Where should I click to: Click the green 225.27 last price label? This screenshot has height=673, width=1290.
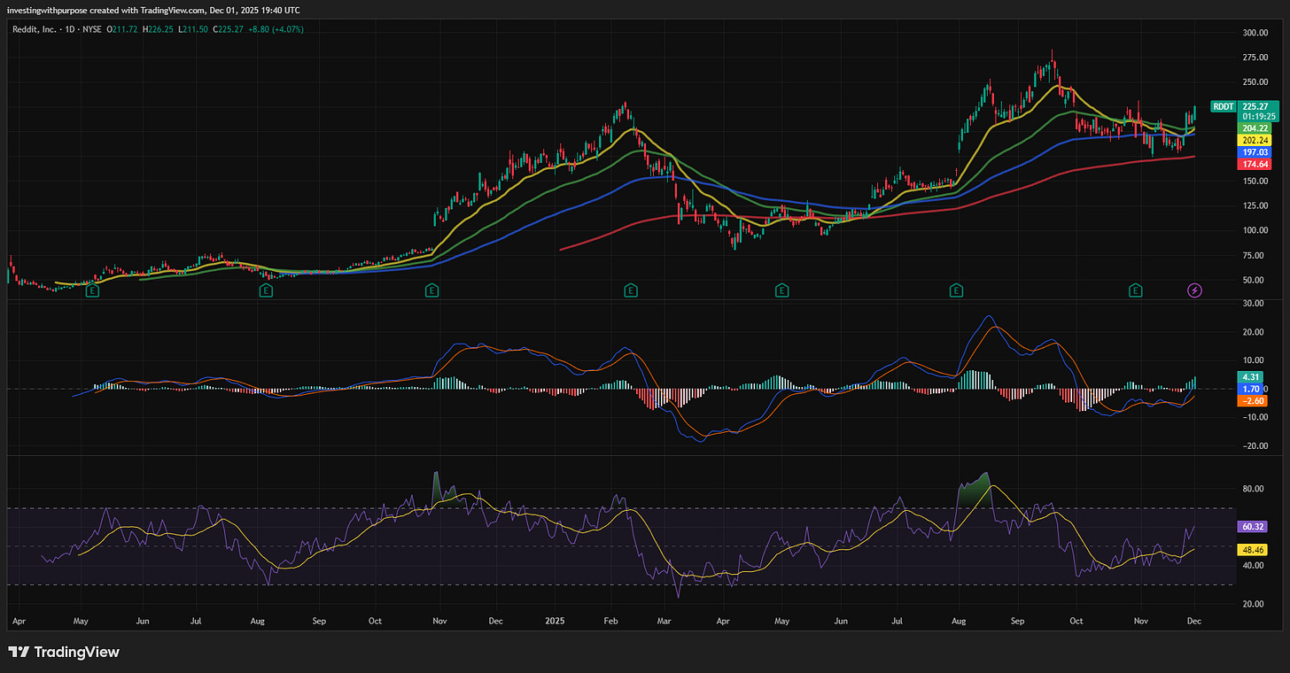[x=1256, y=106]
